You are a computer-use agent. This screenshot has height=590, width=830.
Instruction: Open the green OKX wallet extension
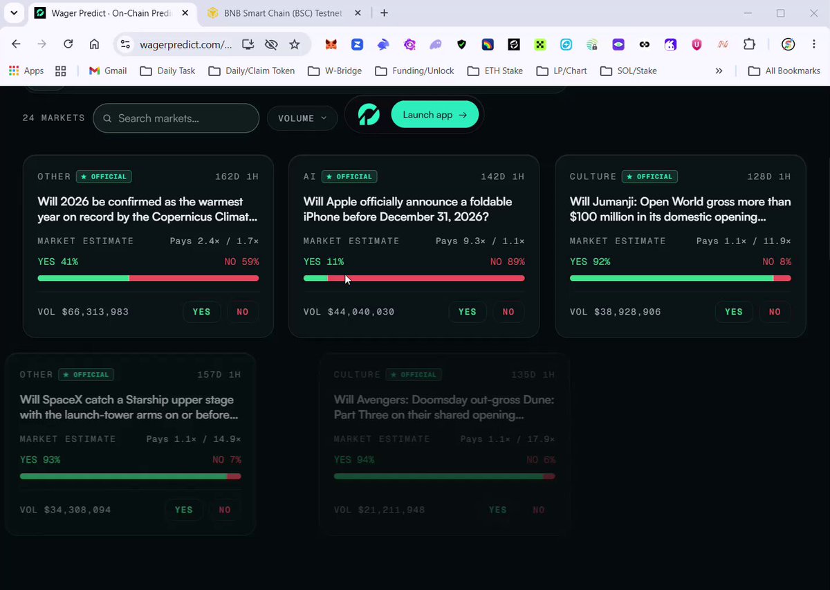[x=539, y=44]
